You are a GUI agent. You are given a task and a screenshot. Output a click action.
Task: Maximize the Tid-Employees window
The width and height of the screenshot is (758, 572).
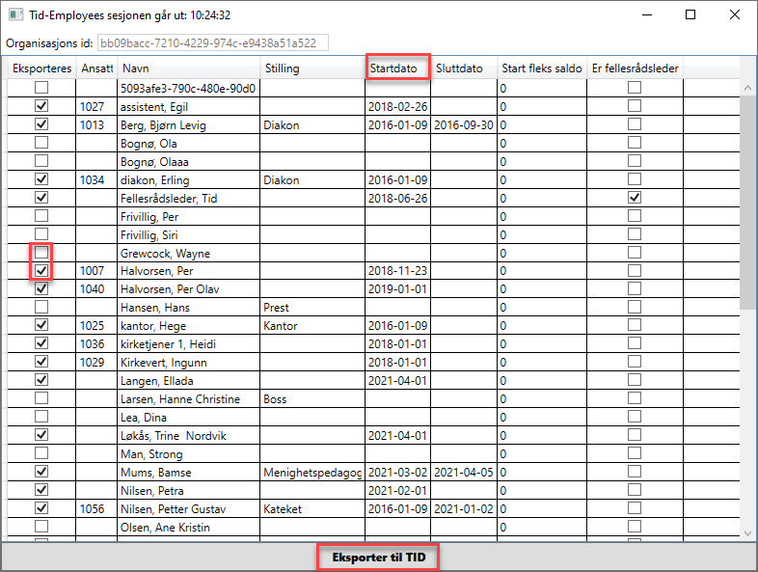pyautogui.click(x=690, y=14)
